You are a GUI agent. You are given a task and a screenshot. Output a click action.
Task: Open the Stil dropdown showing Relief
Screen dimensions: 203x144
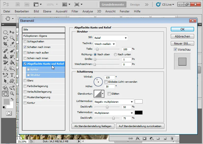point(111,38)
